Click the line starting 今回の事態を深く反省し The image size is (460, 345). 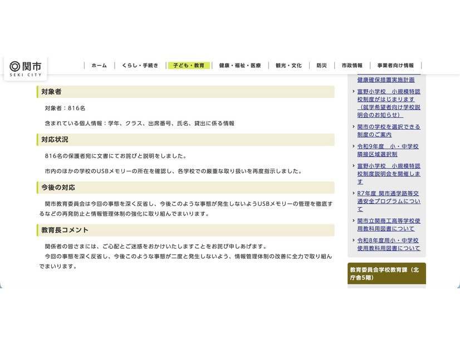point(186,262)
